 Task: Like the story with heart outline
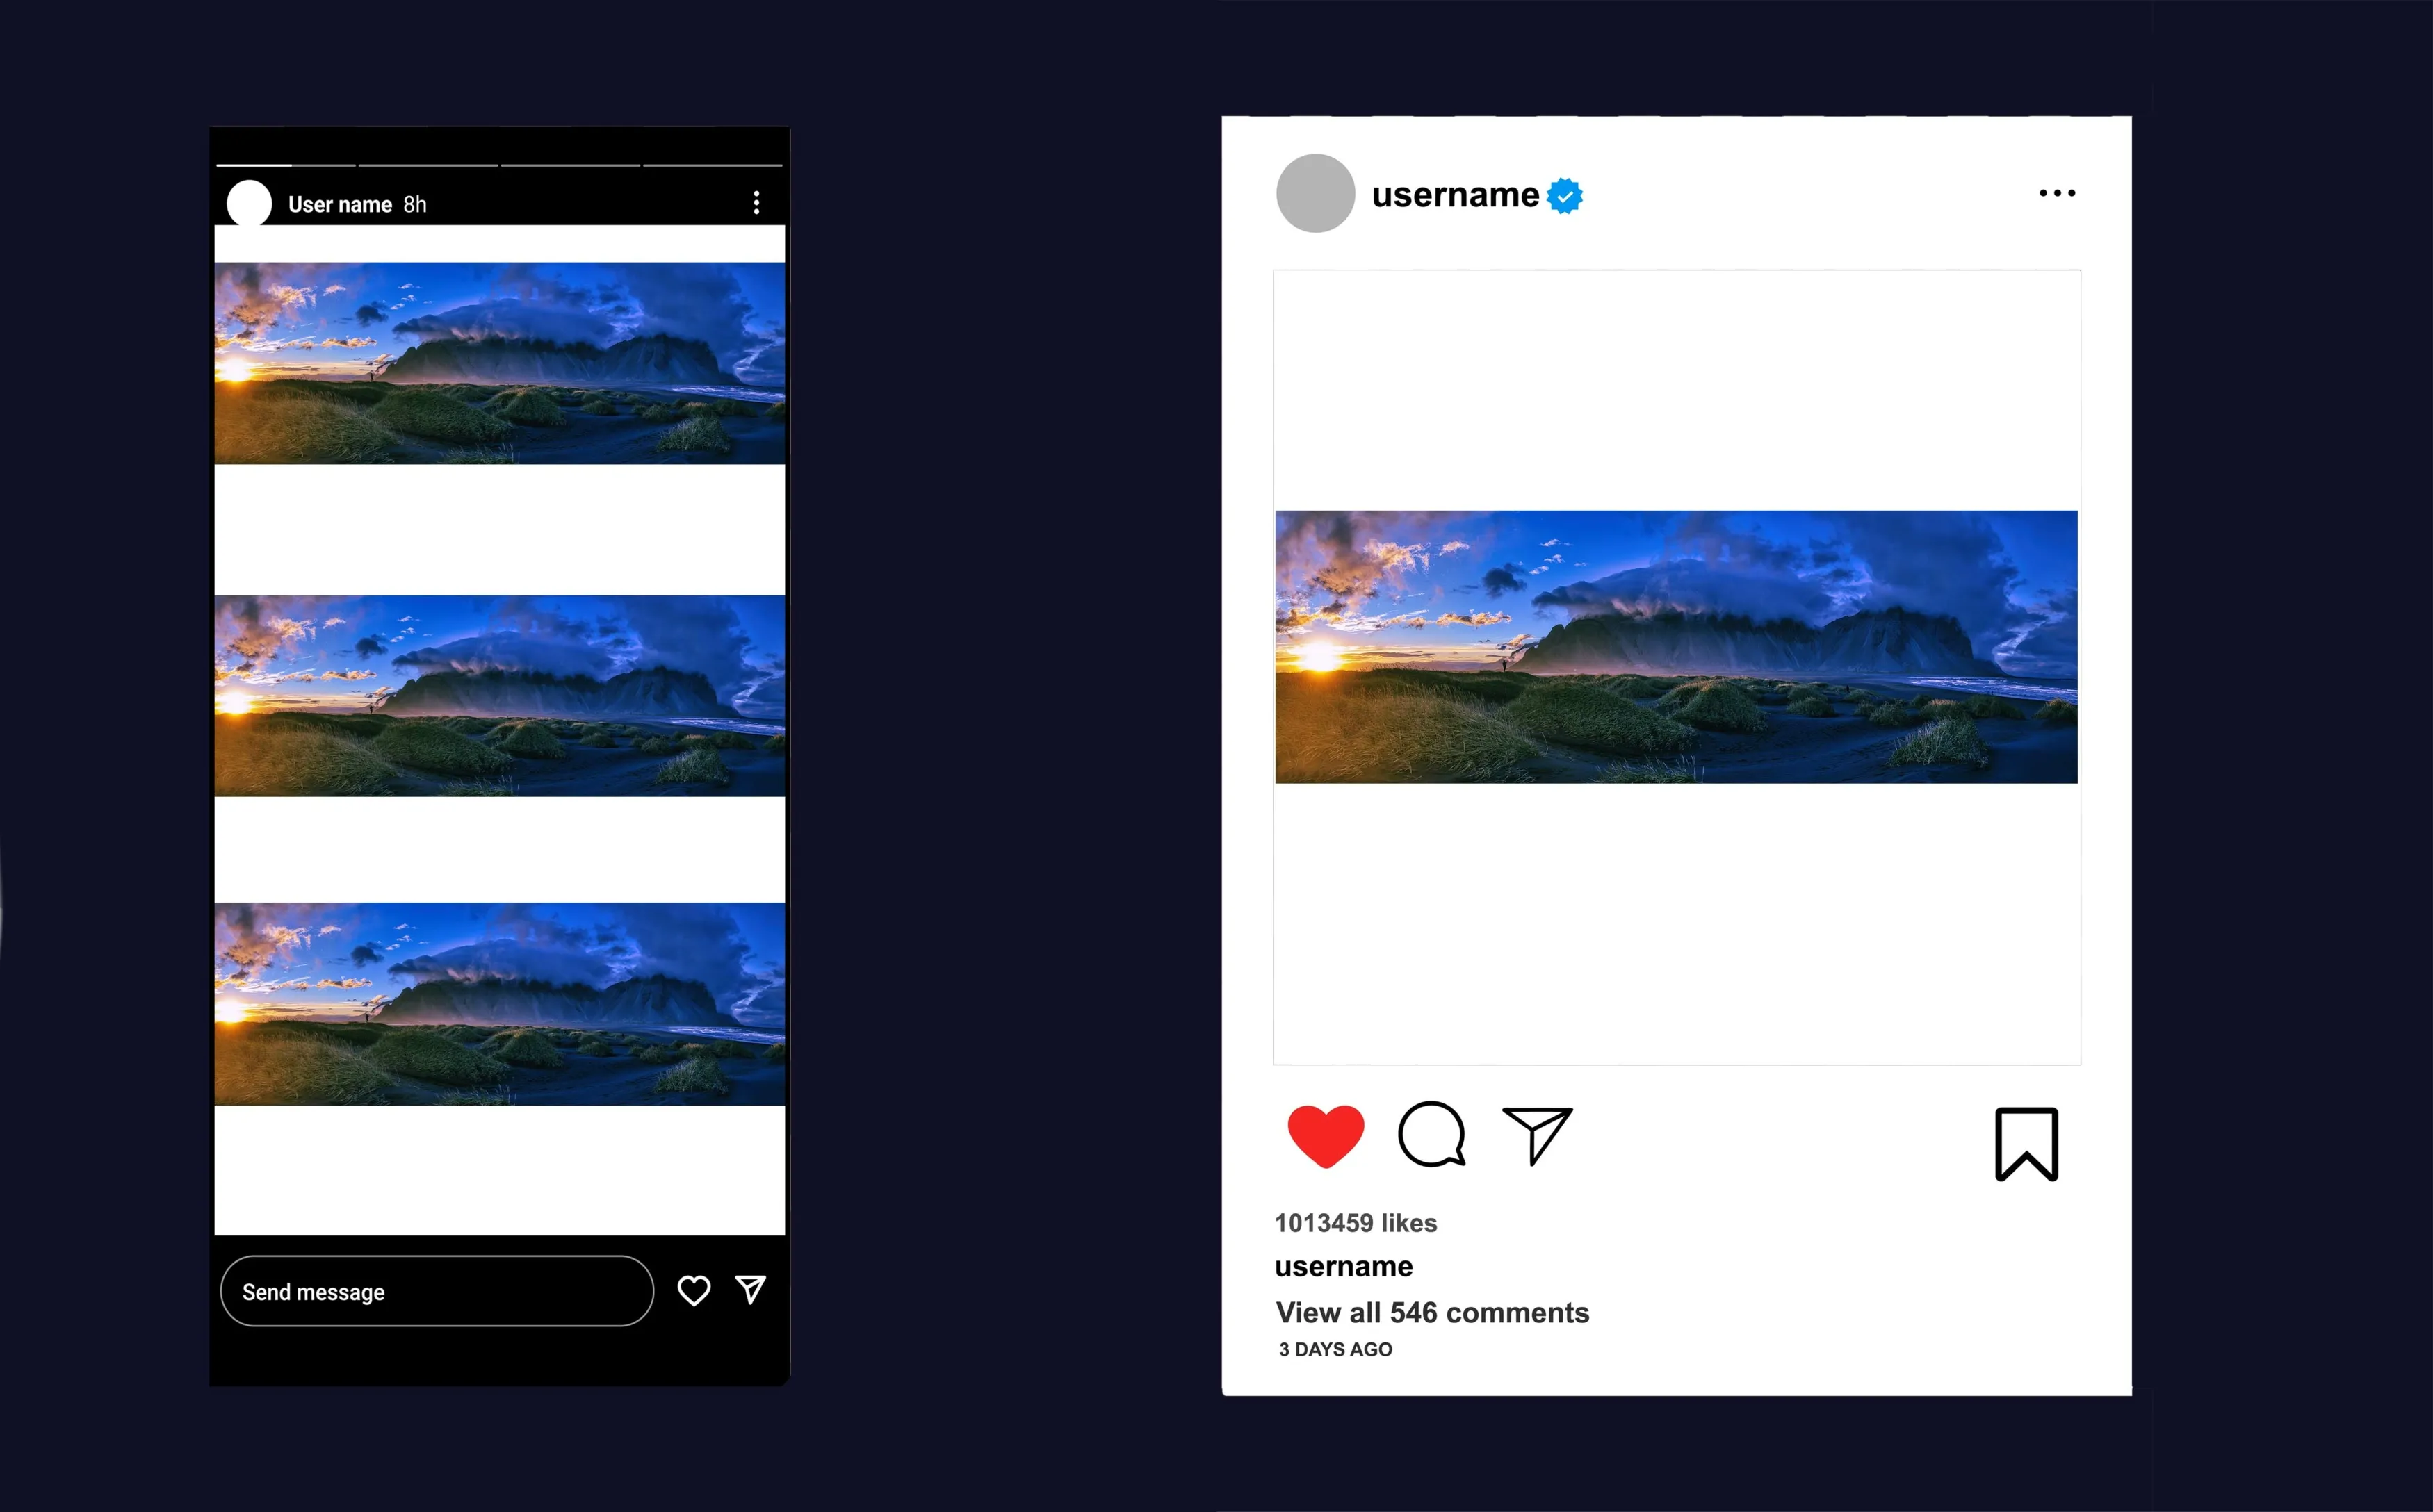pos(693,1291)
